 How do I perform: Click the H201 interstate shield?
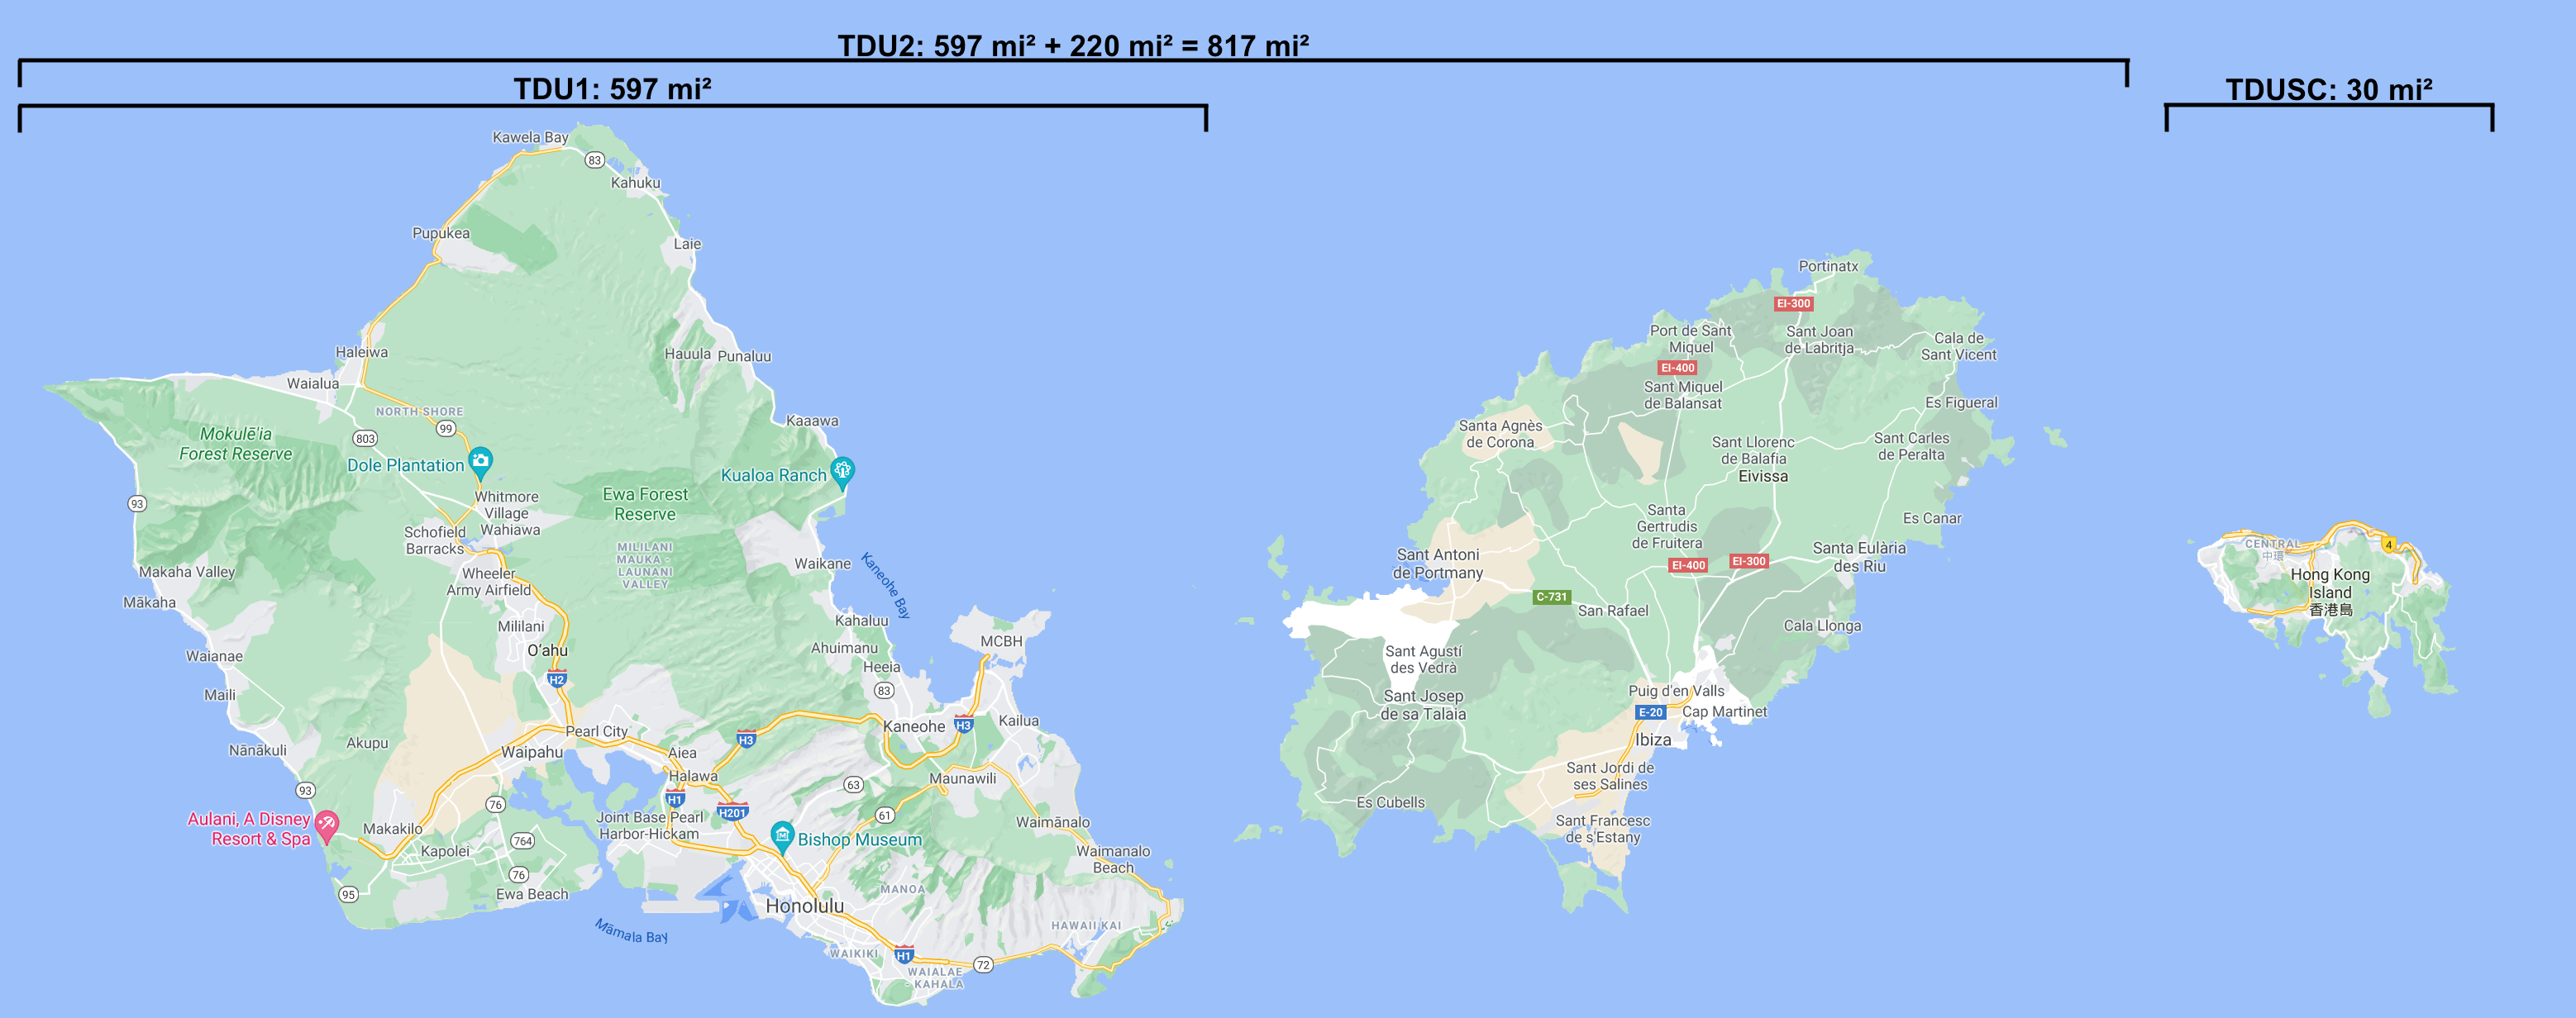tap(732, 812)
